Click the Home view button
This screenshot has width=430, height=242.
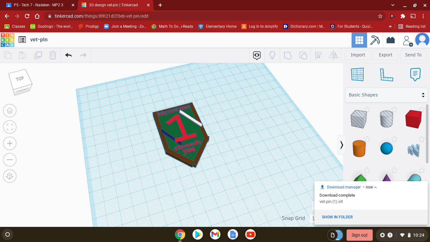click(x=10, y=111)
